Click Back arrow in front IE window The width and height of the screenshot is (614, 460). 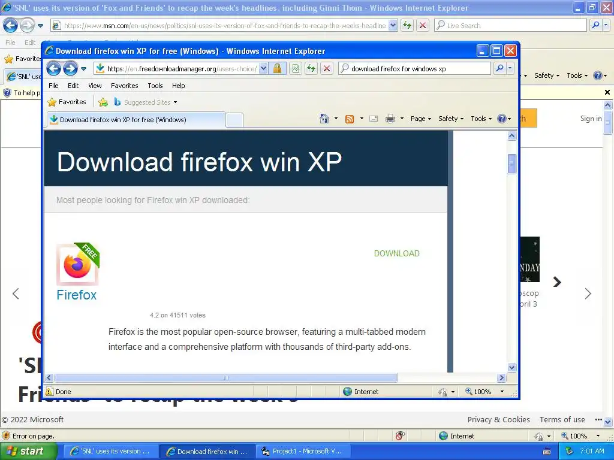coord(53,69)
